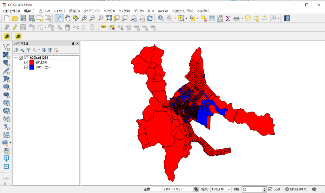
Task: Close the レイヤパネル panel
Action: click(x=77, y=44)
